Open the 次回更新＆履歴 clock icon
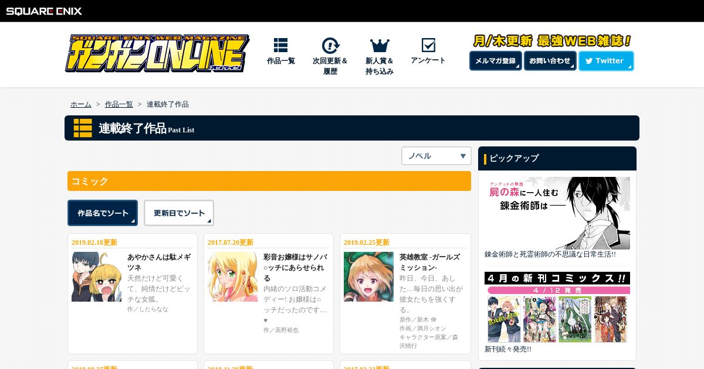 [330, 46]
